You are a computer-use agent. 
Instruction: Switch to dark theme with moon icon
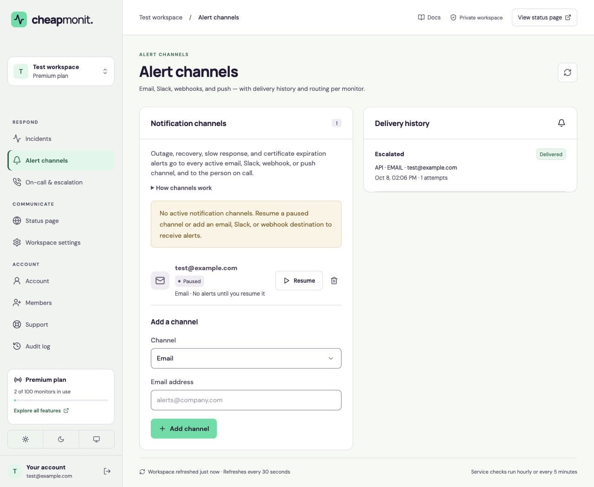click(x=61, y=439)
